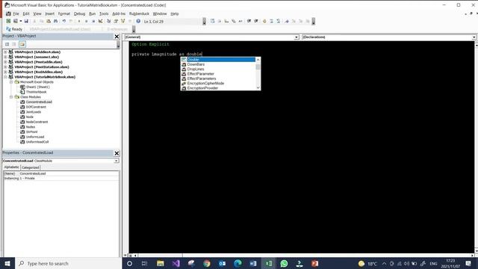The height and width of the screenshot is (269, 478).
Task: Open the Insert menu
Action: (50, 13)
